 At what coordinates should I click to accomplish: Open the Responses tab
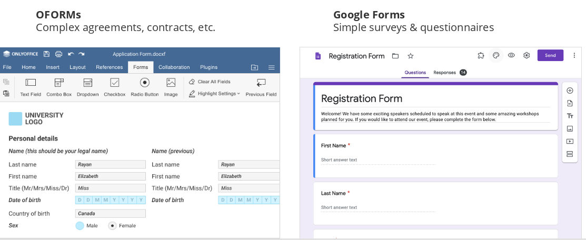coord(444,73)
